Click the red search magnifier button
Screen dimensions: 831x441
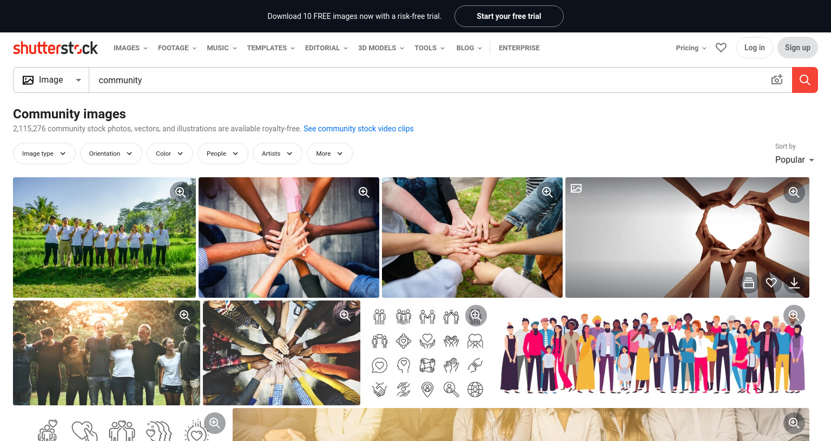click(x=805, y=80)
